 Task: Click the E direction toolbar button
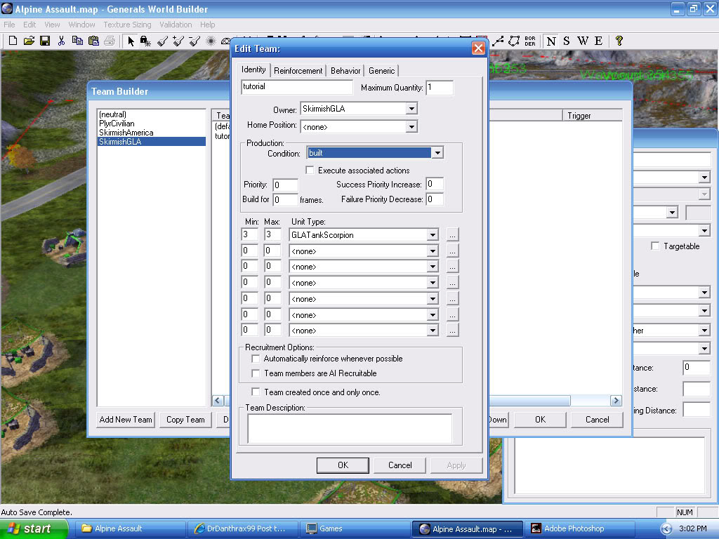[x=598, y=41]
